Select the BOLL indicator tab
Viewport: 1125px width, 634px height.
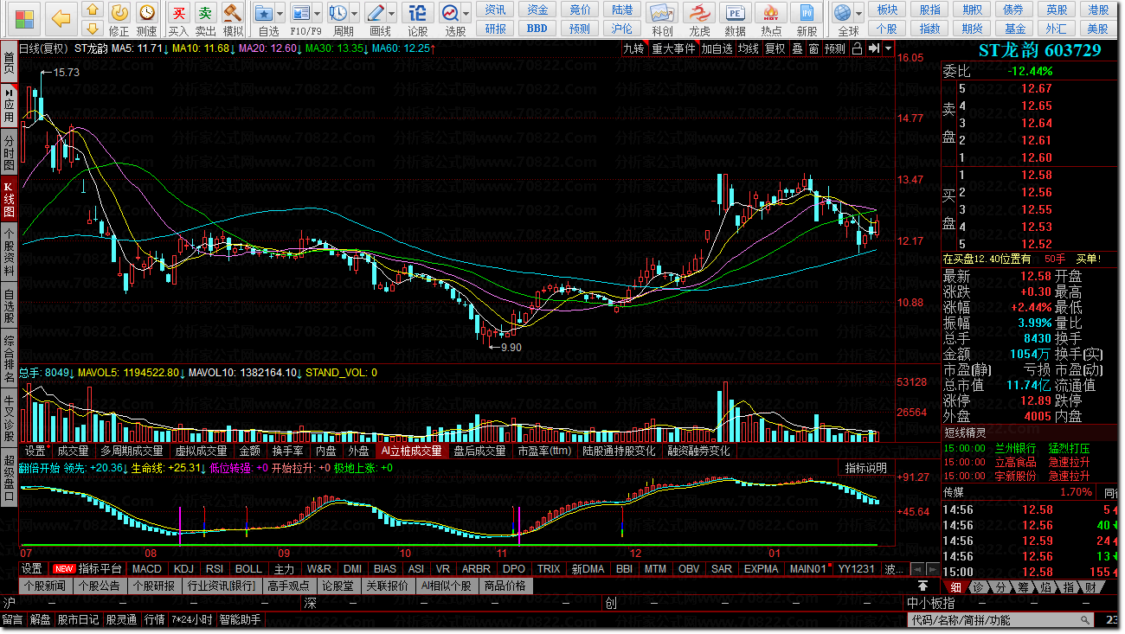(248, 569)
